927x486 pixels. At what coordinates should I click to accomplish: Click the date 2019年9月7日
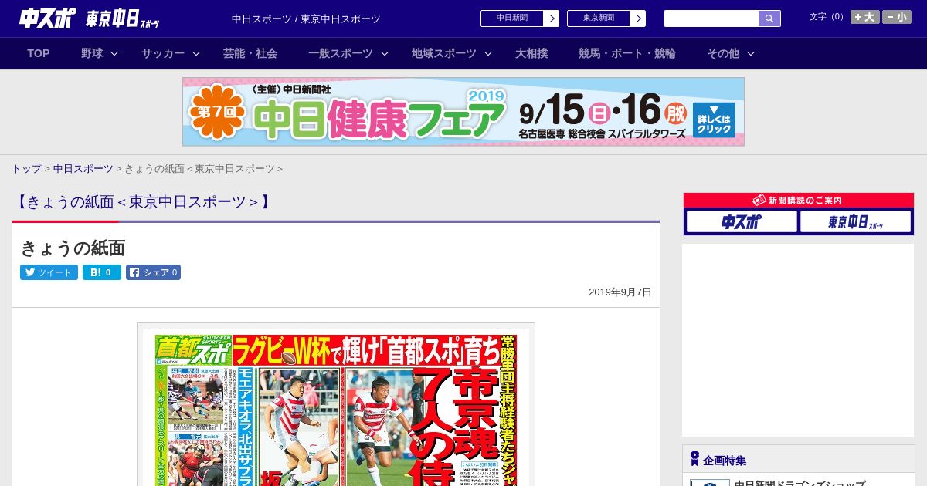(620, 292)
